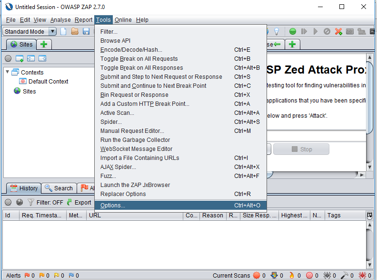This screenshot has width=377, height=280.
Task: Choose Manual Request Editor... menu entry
Action: pyautogui.click(x=180, y=131)
